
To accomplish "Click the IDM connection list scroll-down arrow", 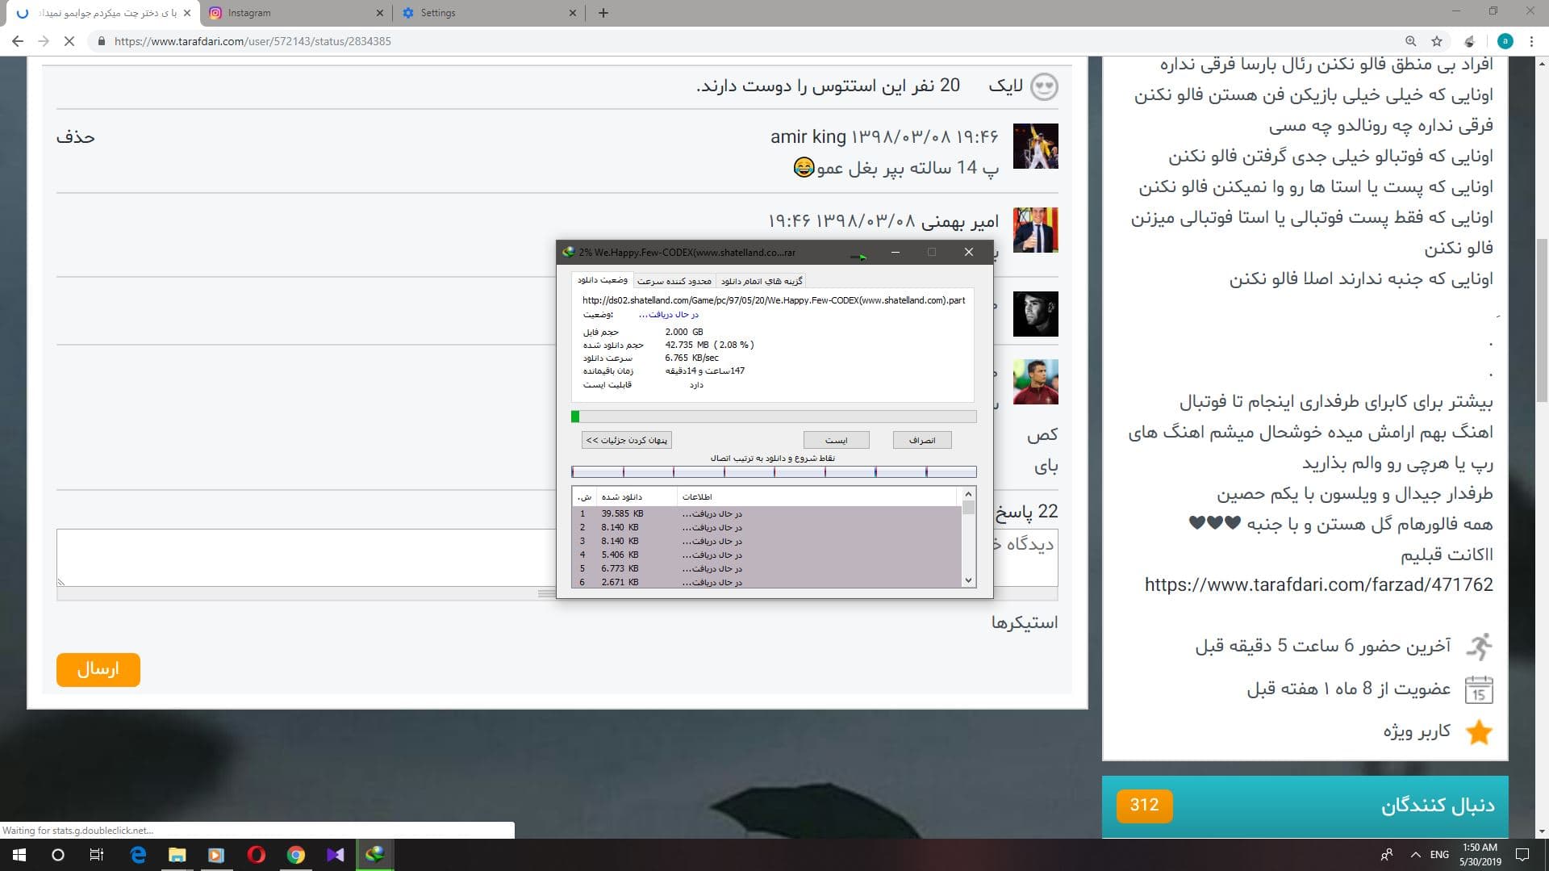I will point(969,580).
